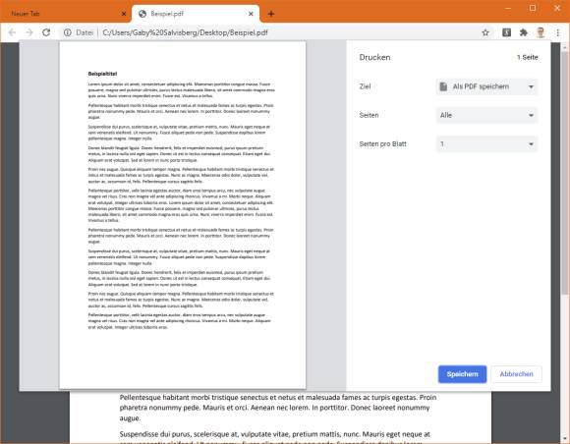Viewport: 570px width, 444px height.
Task: Click the Abbrechen button
Action: tap(516, 374)
